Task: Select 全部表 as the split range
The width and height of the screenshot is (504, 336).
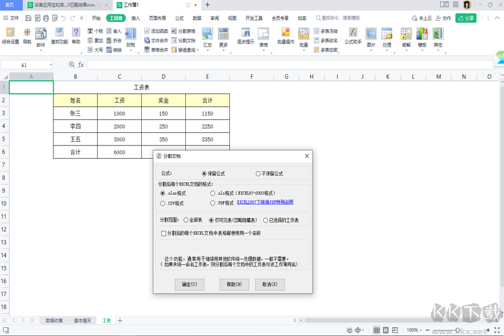Action: [x=186, y=220]
